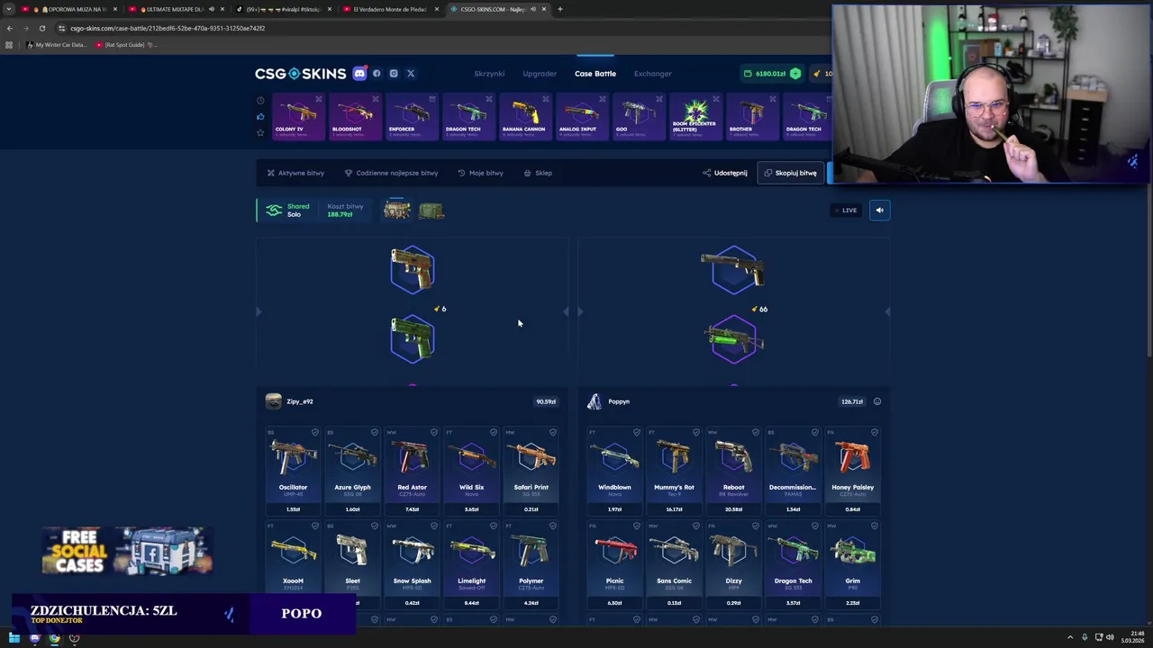1153x648 pixels.
Task: Open the Exchanger nav tab
Action: tap(652, 74)
